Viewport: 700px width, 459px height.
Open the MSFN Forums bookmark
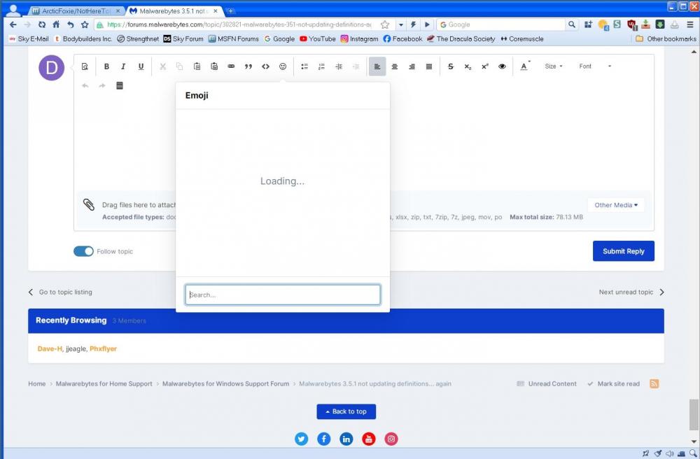pyautogui.click(x=233, y=39)
